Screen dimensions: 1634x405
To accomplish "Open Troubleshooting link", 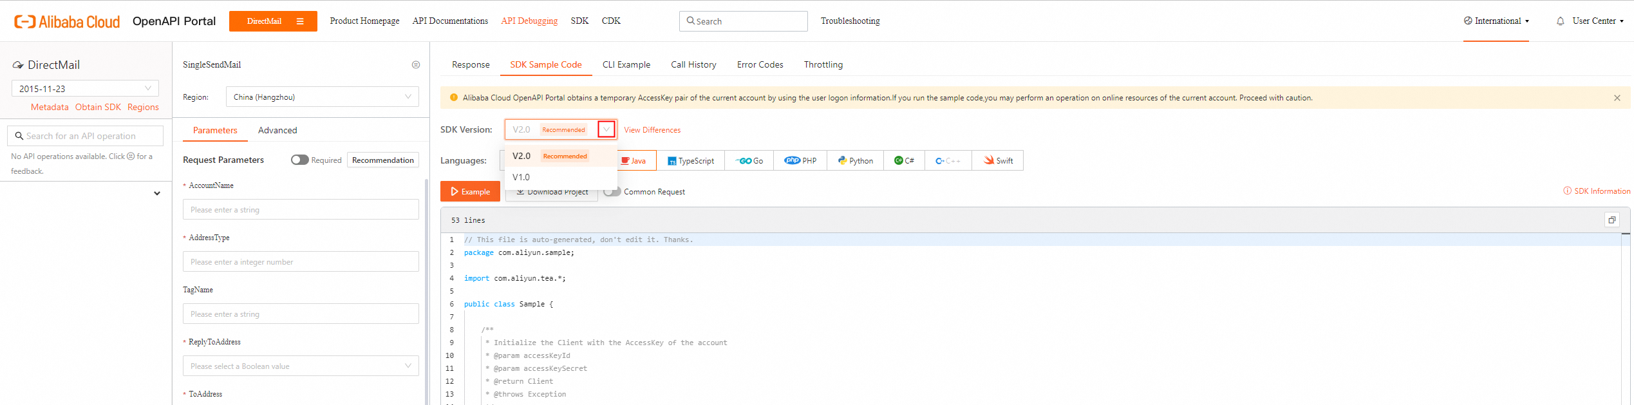I will (850, 21).
